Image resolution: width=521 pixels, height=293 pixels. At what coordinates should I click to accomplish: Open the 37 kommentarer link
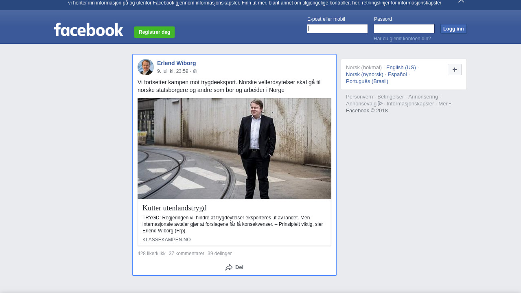pos(186,254)
